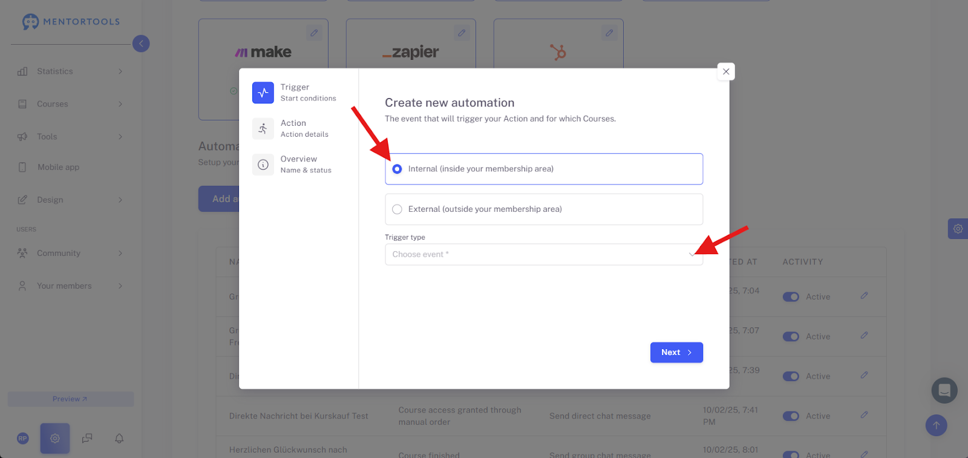Expand the Community sidebar menu
Viewport: 968px width, 458px height.
point(70,254)
